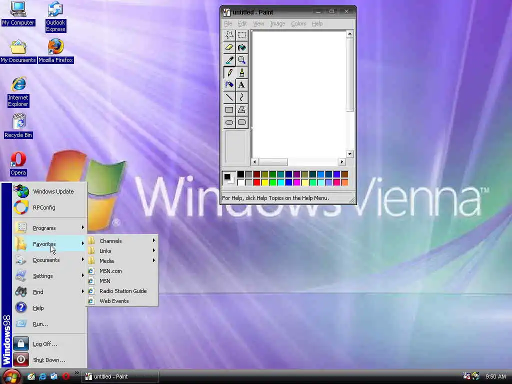Viewport: 512px width, 384px height.
Task: Select the Ellipse shape tool
Action: coord(229,122)
